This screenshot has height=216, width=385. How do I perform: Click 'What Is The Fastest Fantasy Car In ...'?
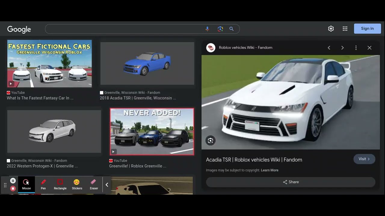click(x=40, y=98)
